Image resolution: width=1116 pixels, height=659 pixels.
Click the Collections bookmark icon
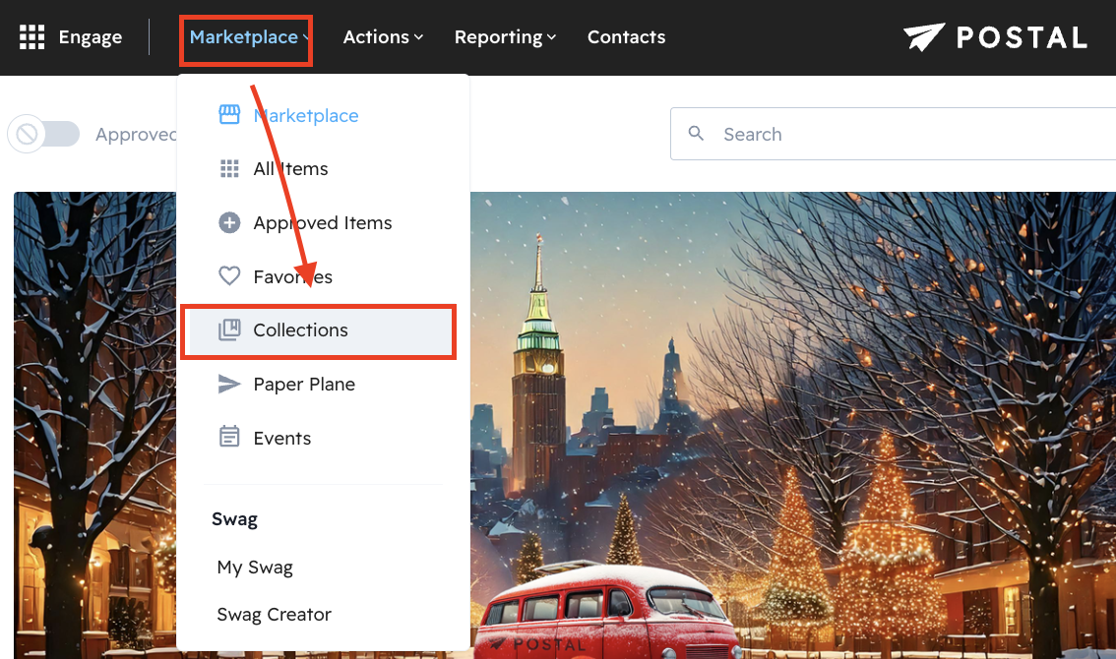(229, 330)
